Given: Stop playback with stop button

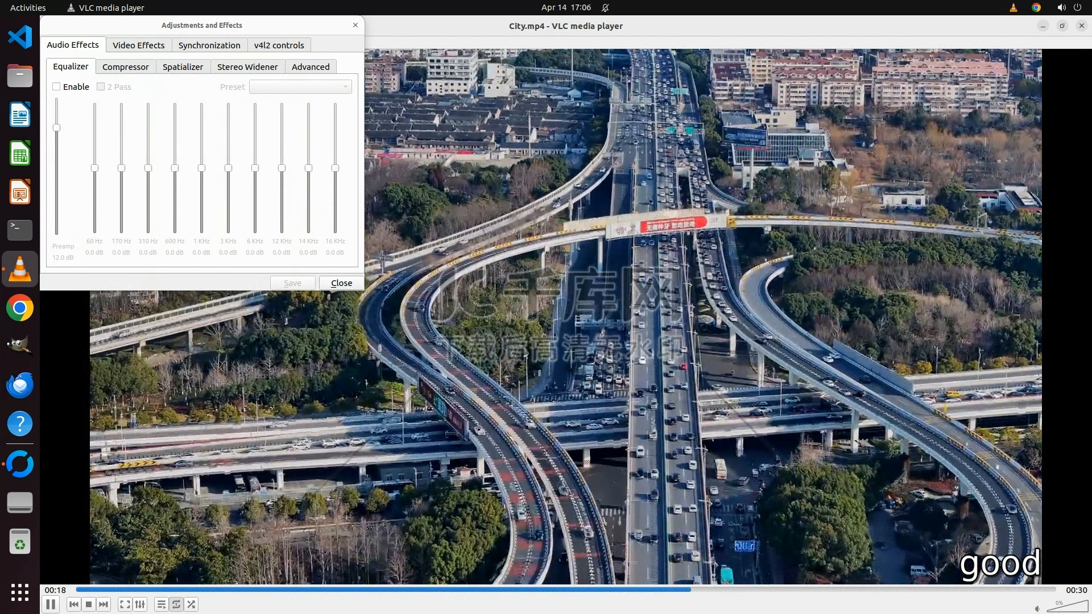Looking at the screenshot, I should (89, 604).
